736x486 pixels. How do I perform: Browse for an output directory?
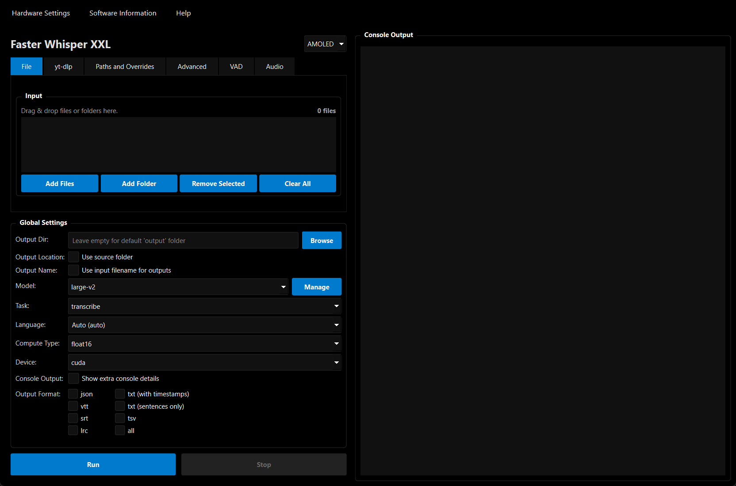[x=322, y=241]
